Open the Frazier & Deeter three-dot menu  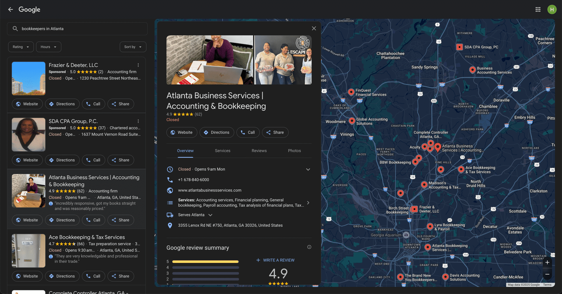[138, 65]
